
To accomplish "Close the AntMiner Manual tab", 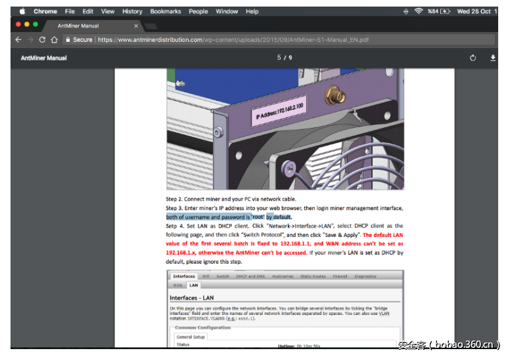I will tap(136, 26).
